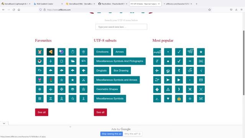The height and width of the screenshot is (138, 245).
Task: Go back to the previous page
Action: 3,10
